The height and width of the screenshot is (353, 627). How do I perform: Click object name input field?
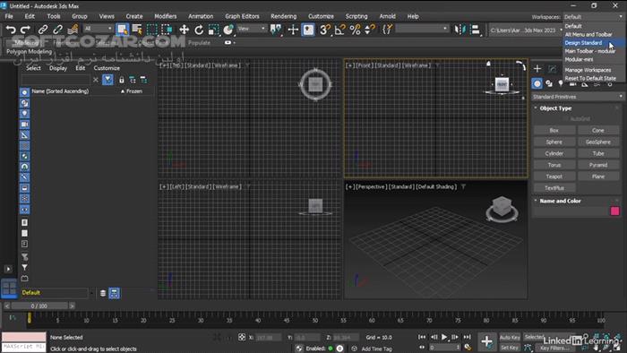[571, 211]
